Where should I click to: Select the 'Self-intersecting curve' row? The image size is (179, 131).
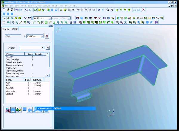tap(26, 73)
